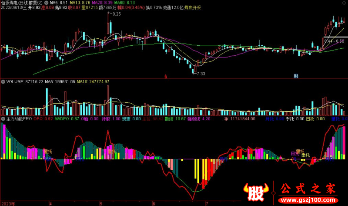Click the 持股: 1.00 value
Image resolution: width=348 pixels, height=206 pixels.
click(x=111, y=119)
